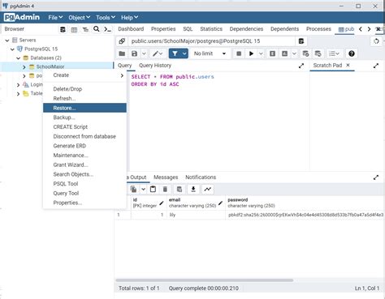Click Save Data Changes icon in results toolbar

click(x=179, y=189)
